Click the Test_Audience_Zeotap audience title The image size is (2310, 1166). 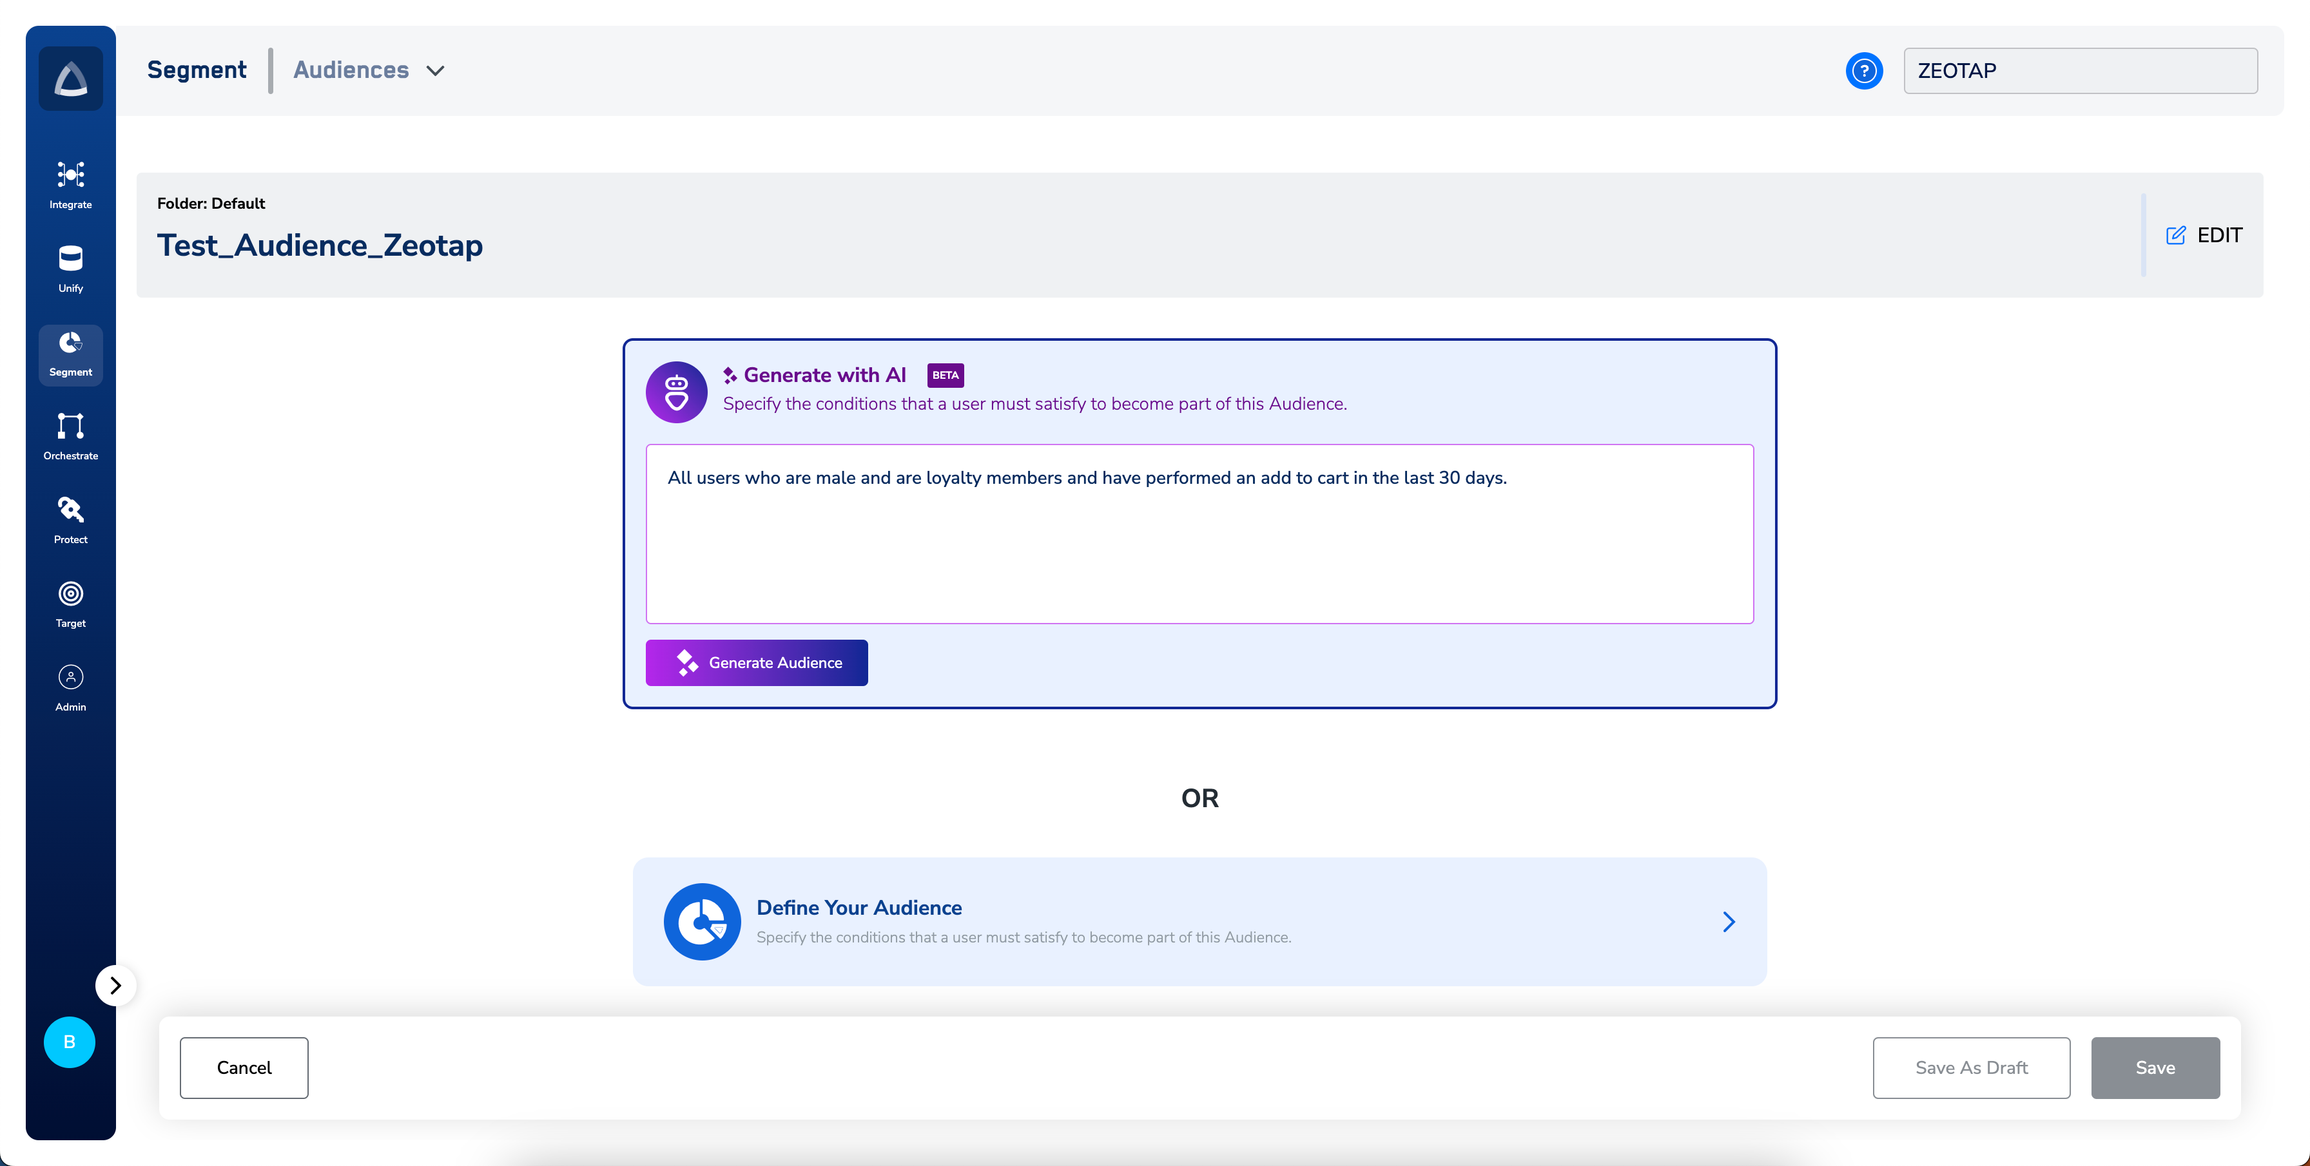pos(320,245)
